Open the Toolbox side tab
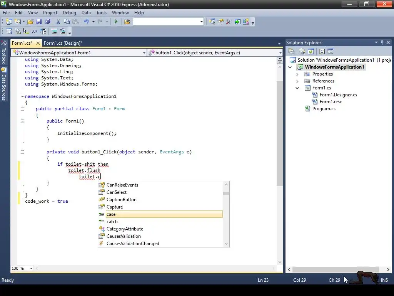 pyautogui.click(x=4, y=52)
